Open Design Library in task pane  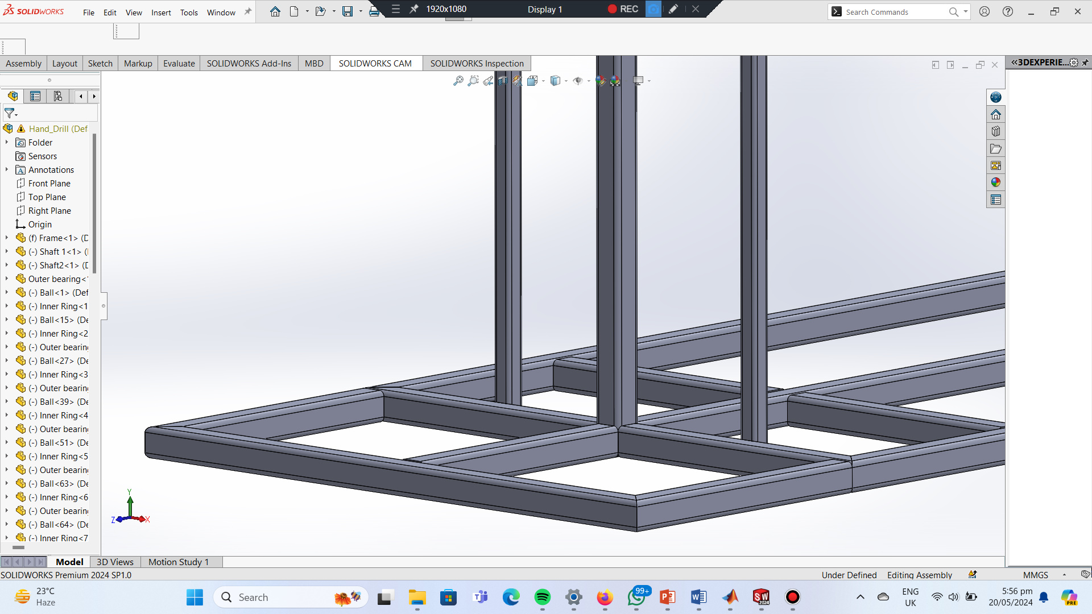coord(995,131)
